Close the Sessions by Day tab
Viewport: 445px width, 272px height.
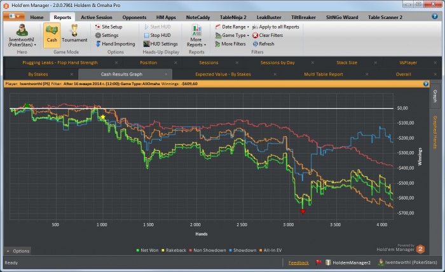(313, 63)
